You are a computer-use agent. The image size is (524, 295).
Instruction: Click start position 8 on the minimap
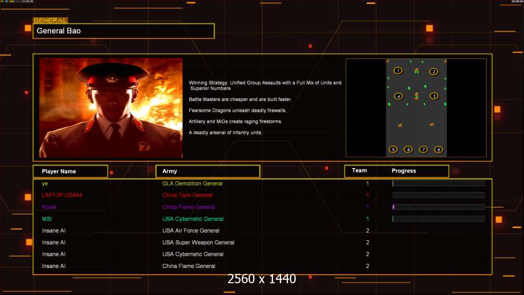[x=408, y=149]
